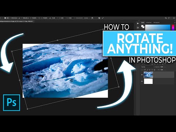176x132 pixels.
Task: Click the Fill percentage value field
Action: [162, 70]
